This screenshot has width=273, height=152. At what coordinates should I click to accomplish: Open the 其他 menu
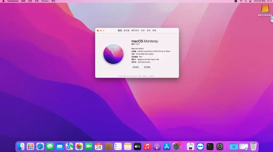37,1
